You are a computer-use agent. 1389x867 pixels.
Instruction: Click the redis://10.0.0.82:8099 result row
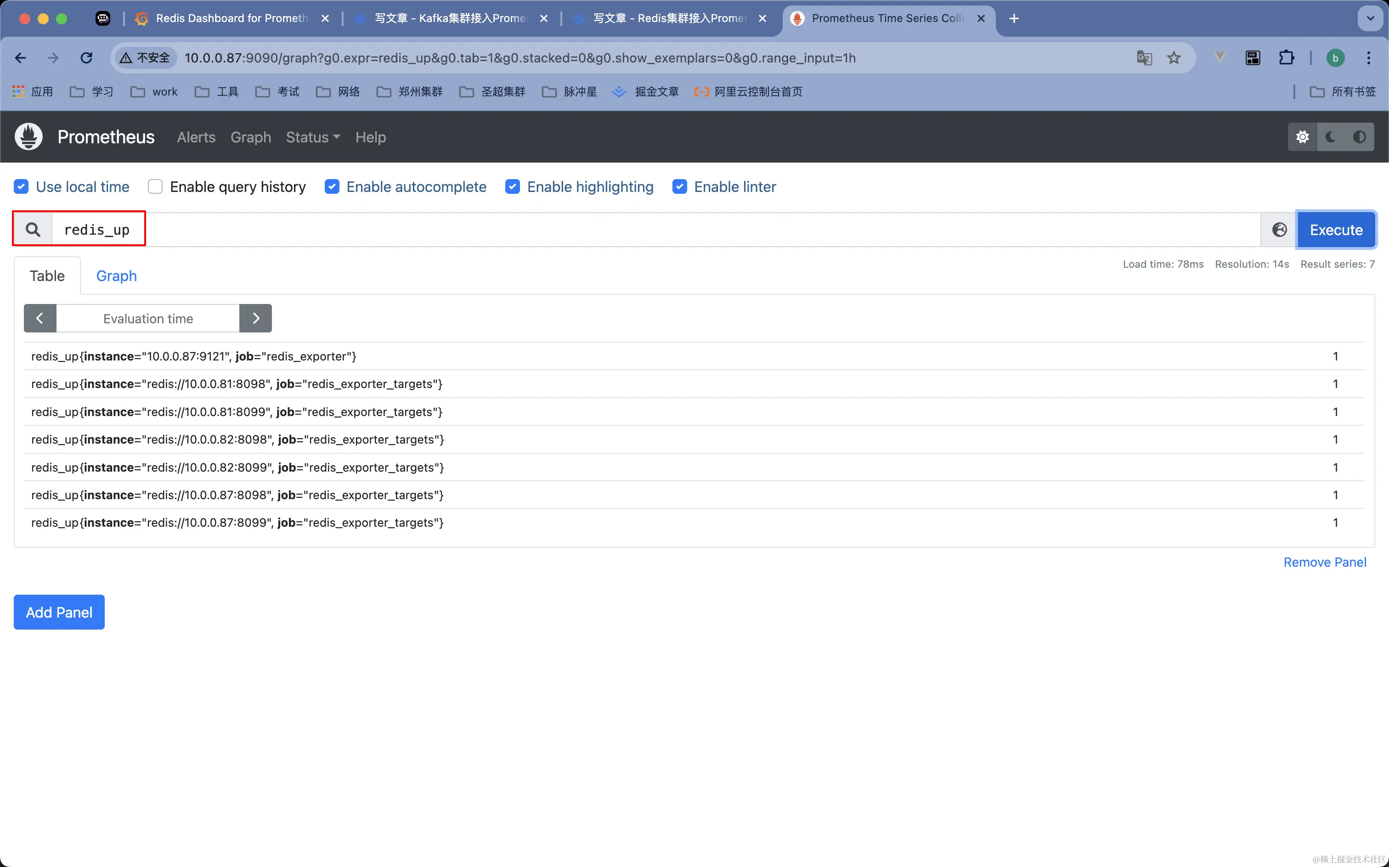click(694, 467)
